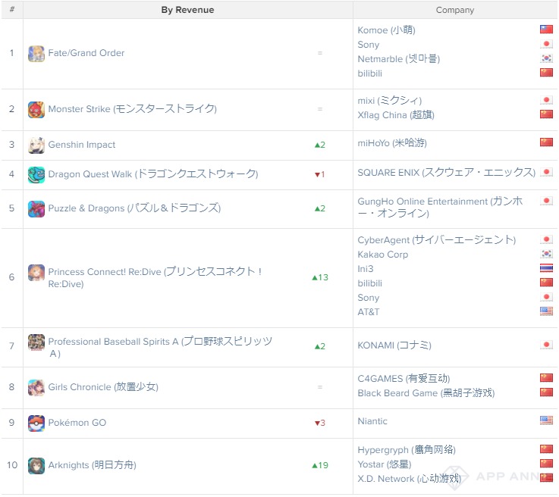The height and width of the screenshot is (497, 559).
Task: Open the Arknights app icon
Action: [x=36, y=465]
